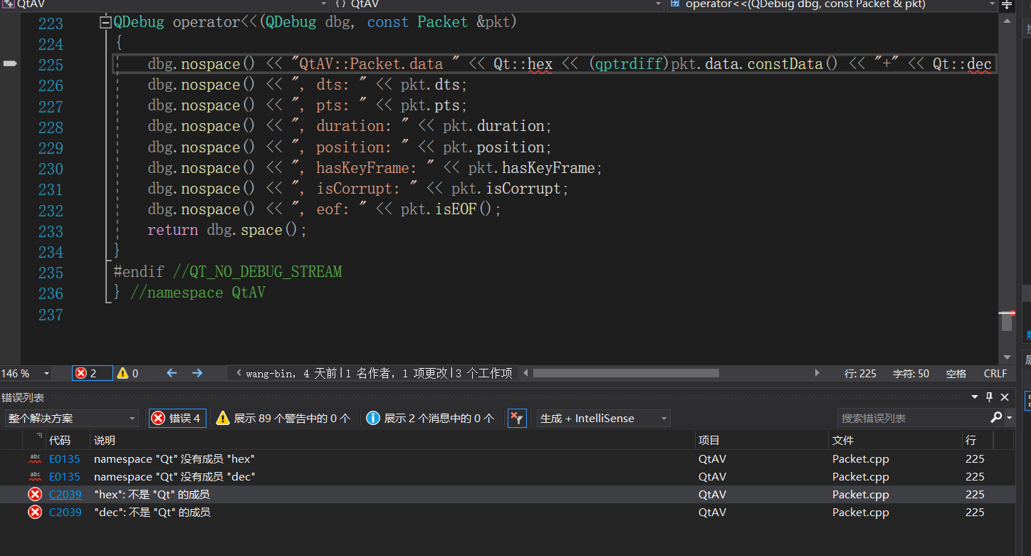Open the multi-filter icon in Error List toolbar

pyautogui.click(x=517, y=418)
